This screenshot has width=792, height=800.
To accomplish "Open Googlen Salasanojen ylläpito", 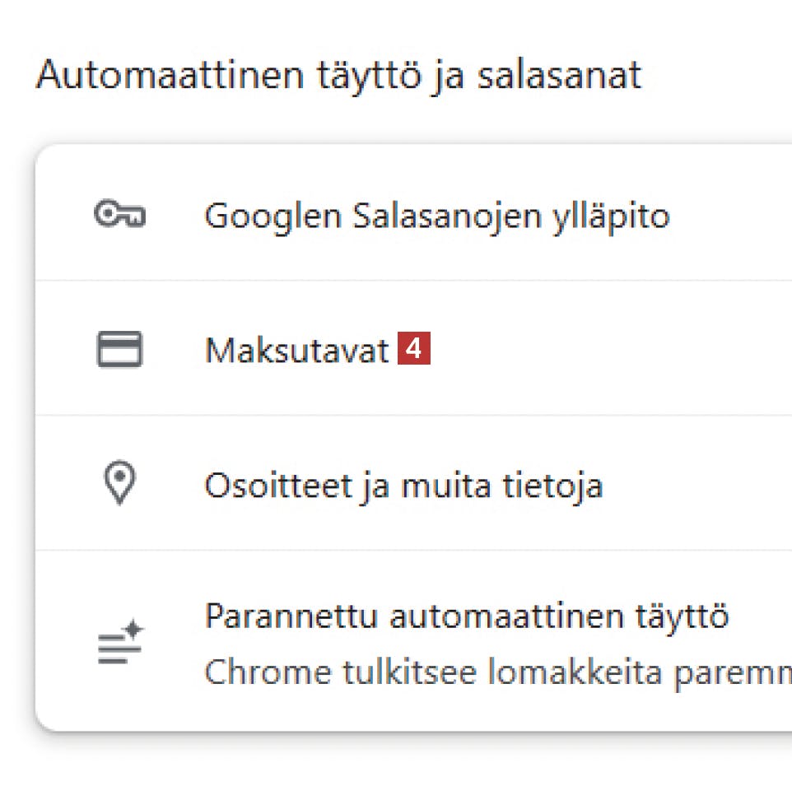I will click(436, 216).
